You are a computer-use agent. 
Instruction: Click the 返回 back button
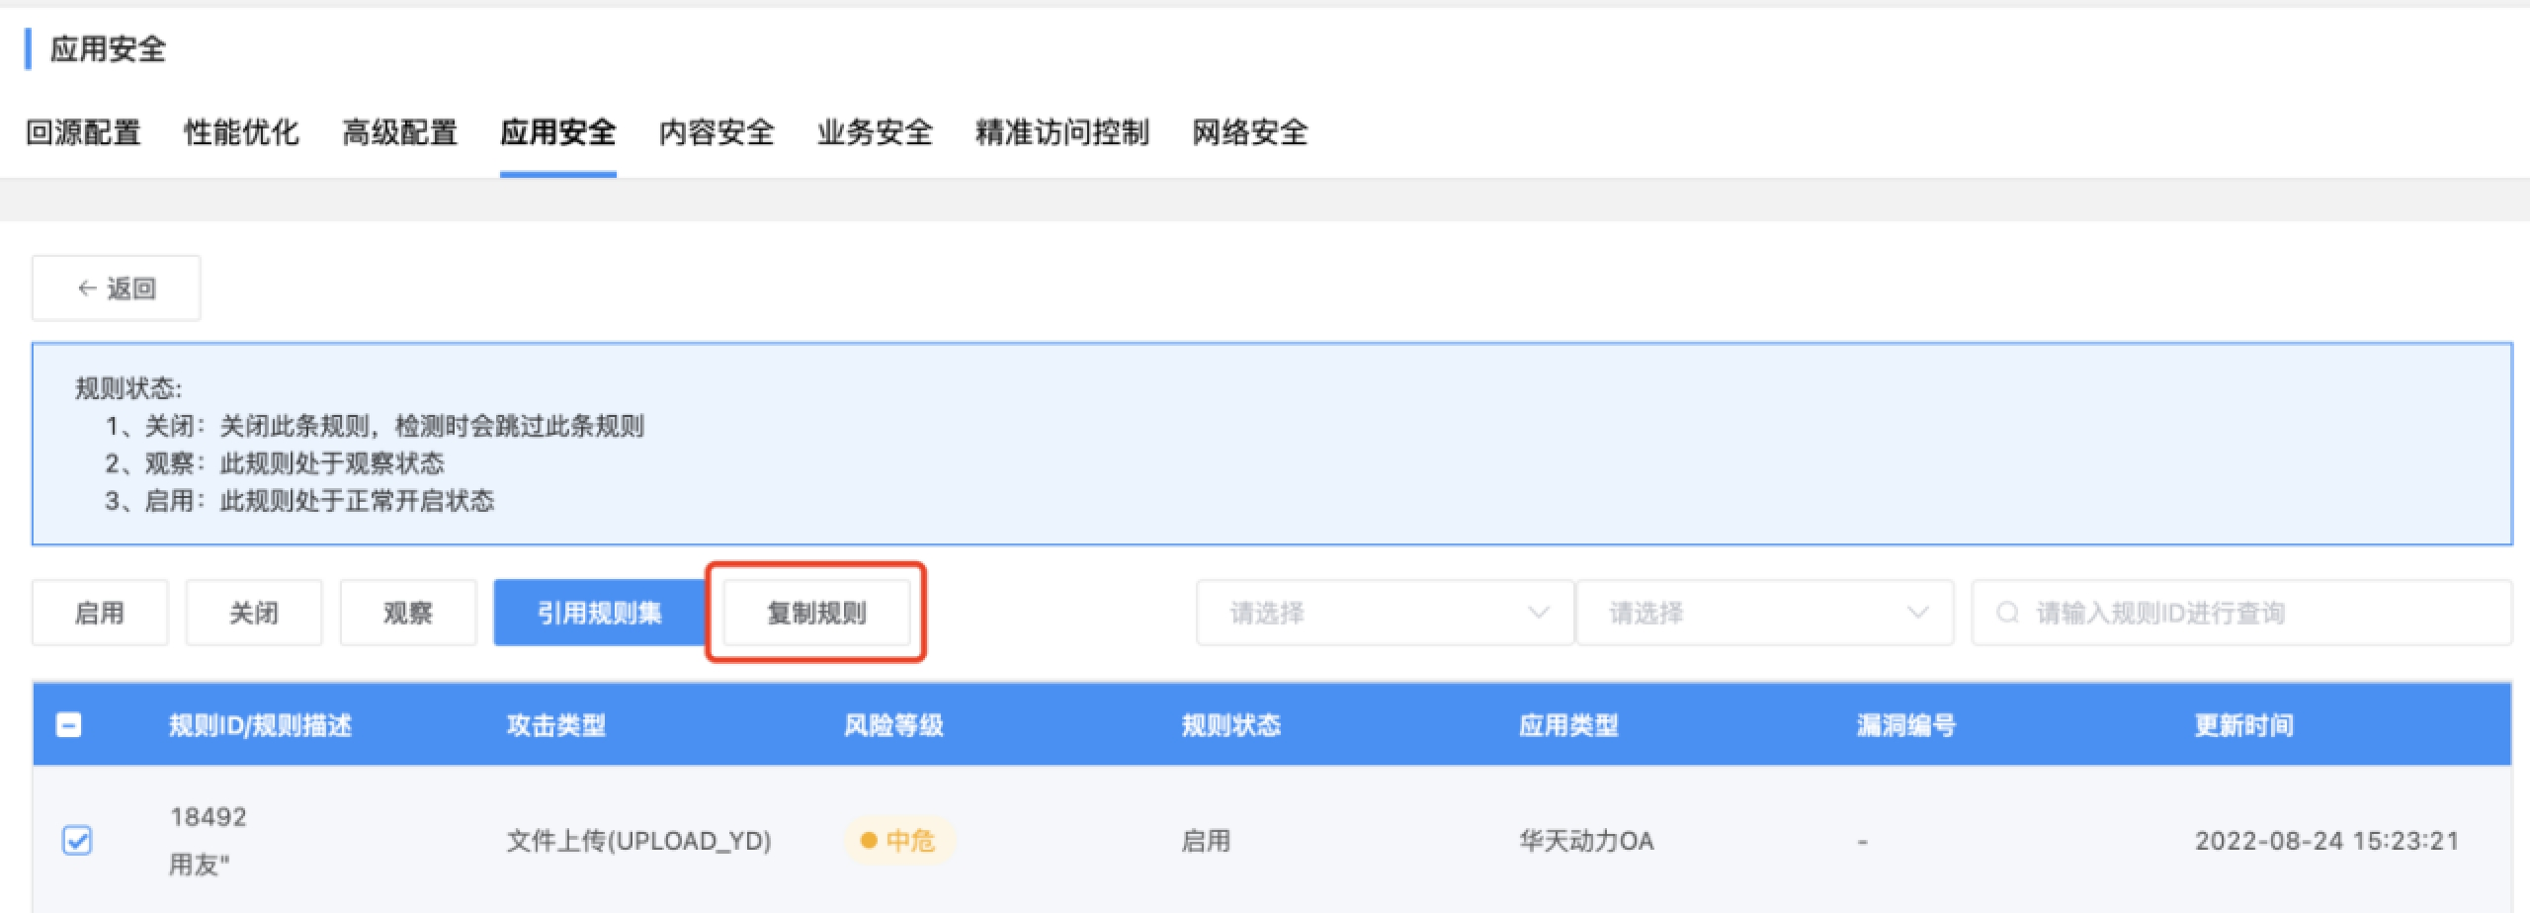pyautogui.click(x=117, y=289)
